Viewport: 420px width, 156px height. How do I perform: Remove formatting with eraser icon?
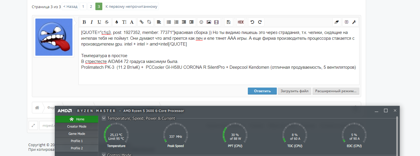336,22
